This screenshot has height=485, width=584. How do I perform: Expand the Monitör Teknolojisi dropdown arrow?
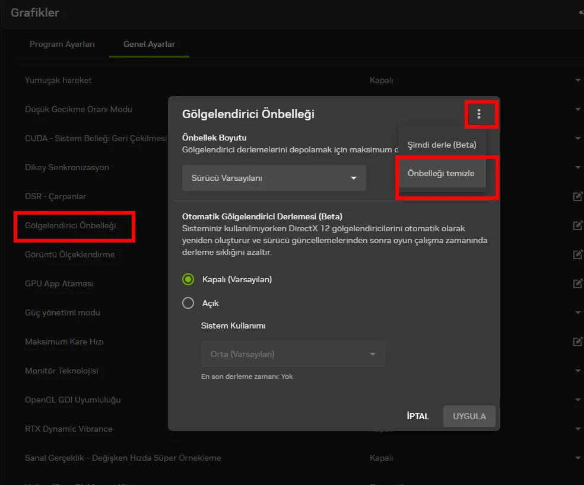coord(577,371)
